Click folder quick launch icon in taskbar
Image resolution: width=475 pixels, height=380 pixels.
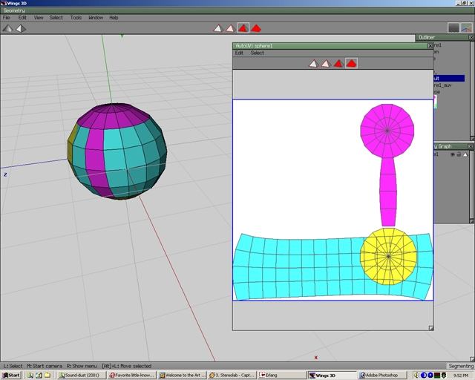click(47, 375)
